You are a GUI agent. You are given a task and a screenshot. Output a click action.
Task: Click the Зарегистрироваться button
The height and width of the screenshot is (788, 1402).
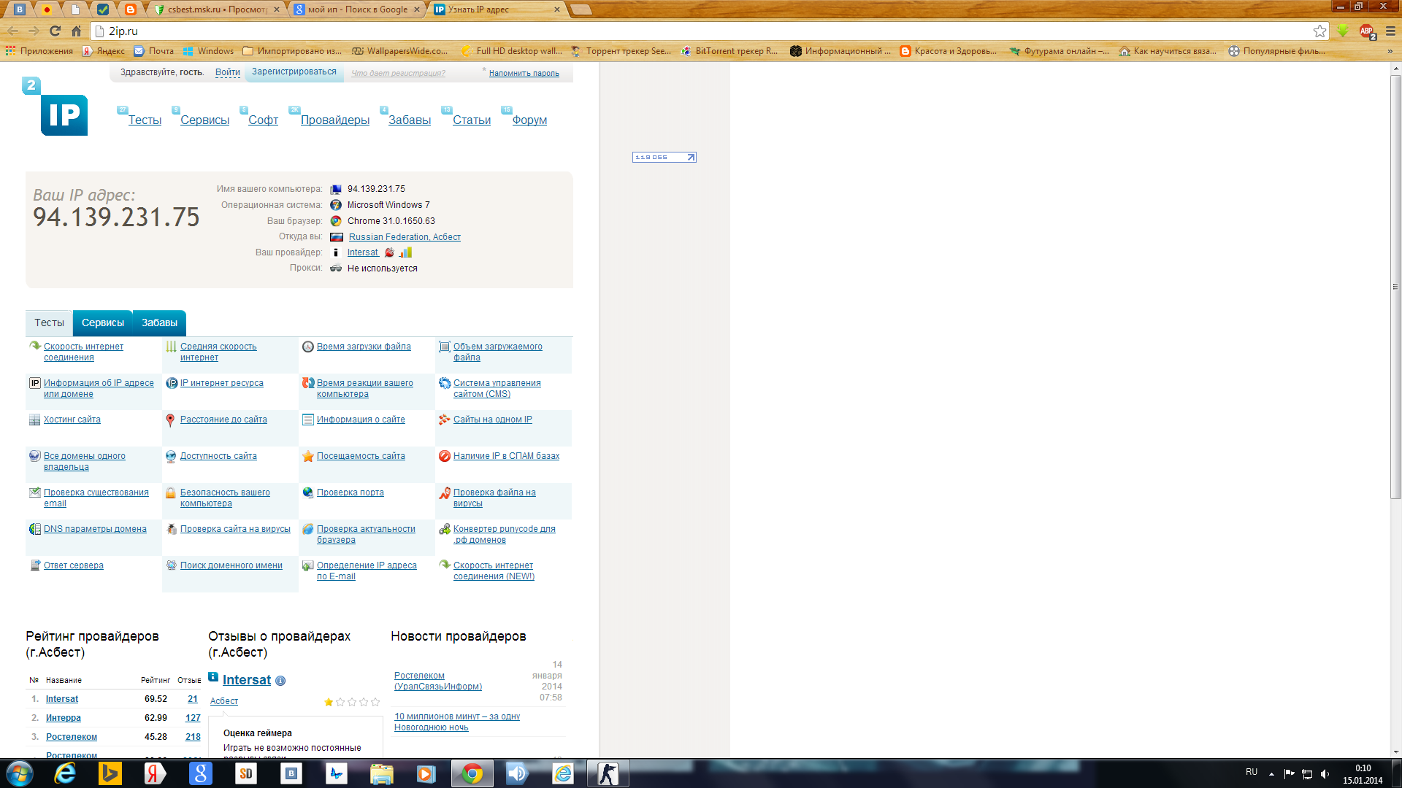(x=294, y=72)
